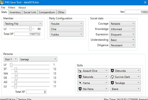This screenshot has height=100, width=148.
Task: Click the Yen amount field
Action: (x=136, y=12)
